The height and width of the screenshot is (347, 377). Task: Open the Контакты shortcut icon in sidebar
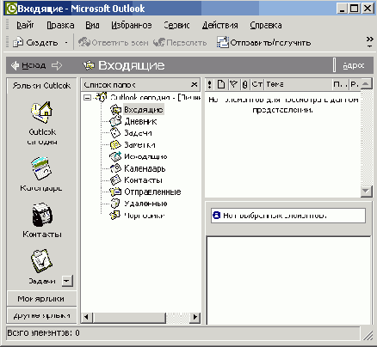(42, 215)
